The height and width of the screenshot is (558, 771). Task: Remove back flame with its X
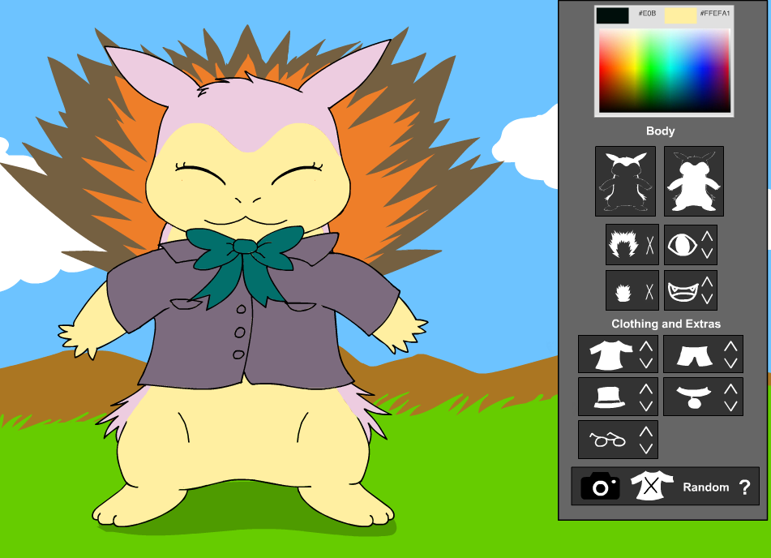[649, 245]
